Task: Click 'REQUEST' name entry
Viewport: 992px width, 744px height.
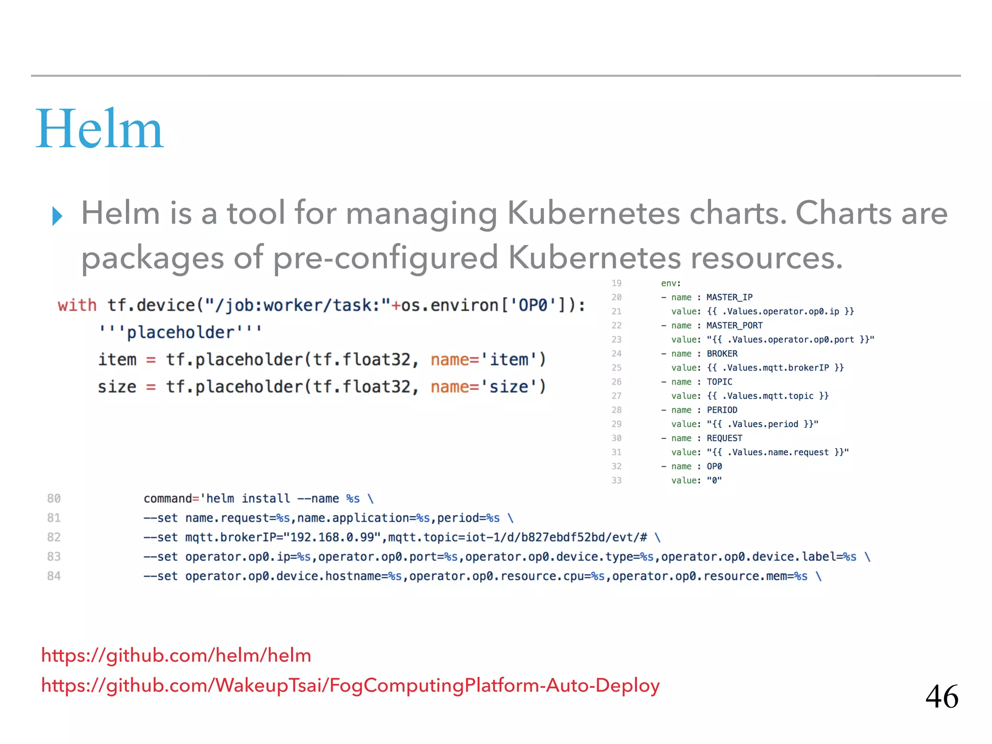Action: tap(724, 438)
